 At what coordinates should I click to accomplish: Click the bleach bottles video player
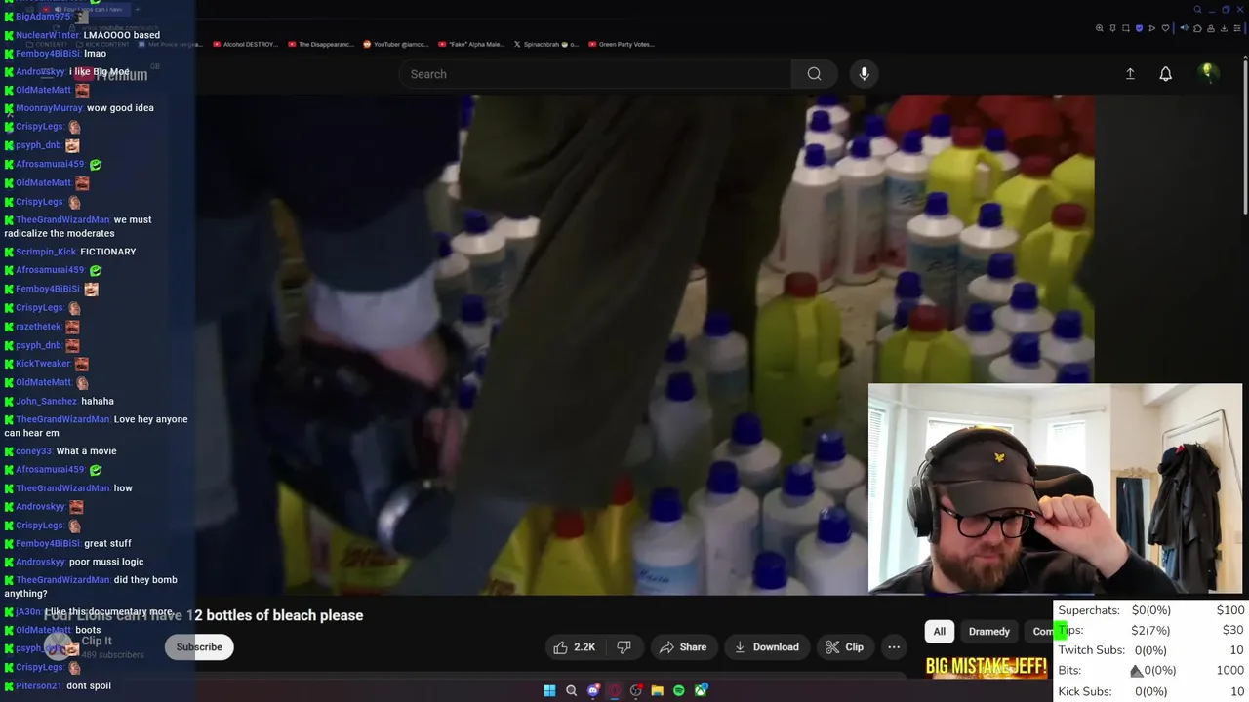click(644, 344)
